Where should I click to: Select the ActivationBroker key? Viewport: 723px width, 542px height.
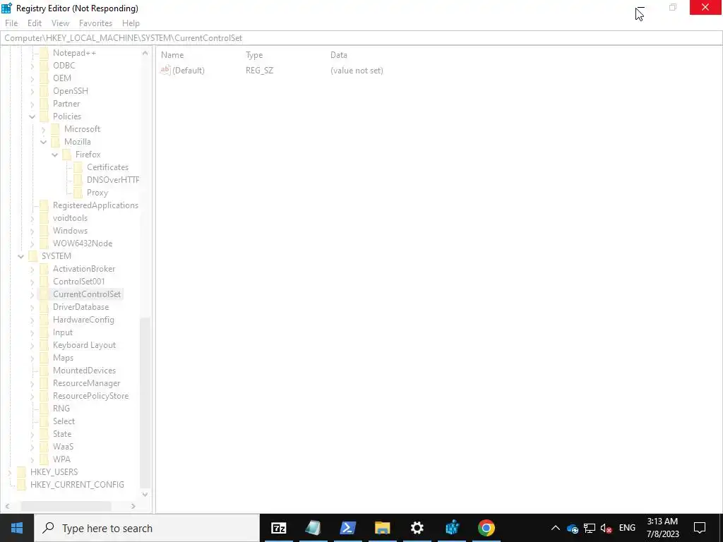84,269
